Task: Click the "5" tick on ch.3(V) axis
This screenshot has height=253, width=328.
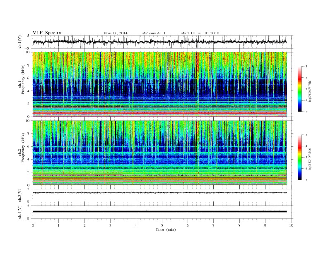Action: click(29, 189)
